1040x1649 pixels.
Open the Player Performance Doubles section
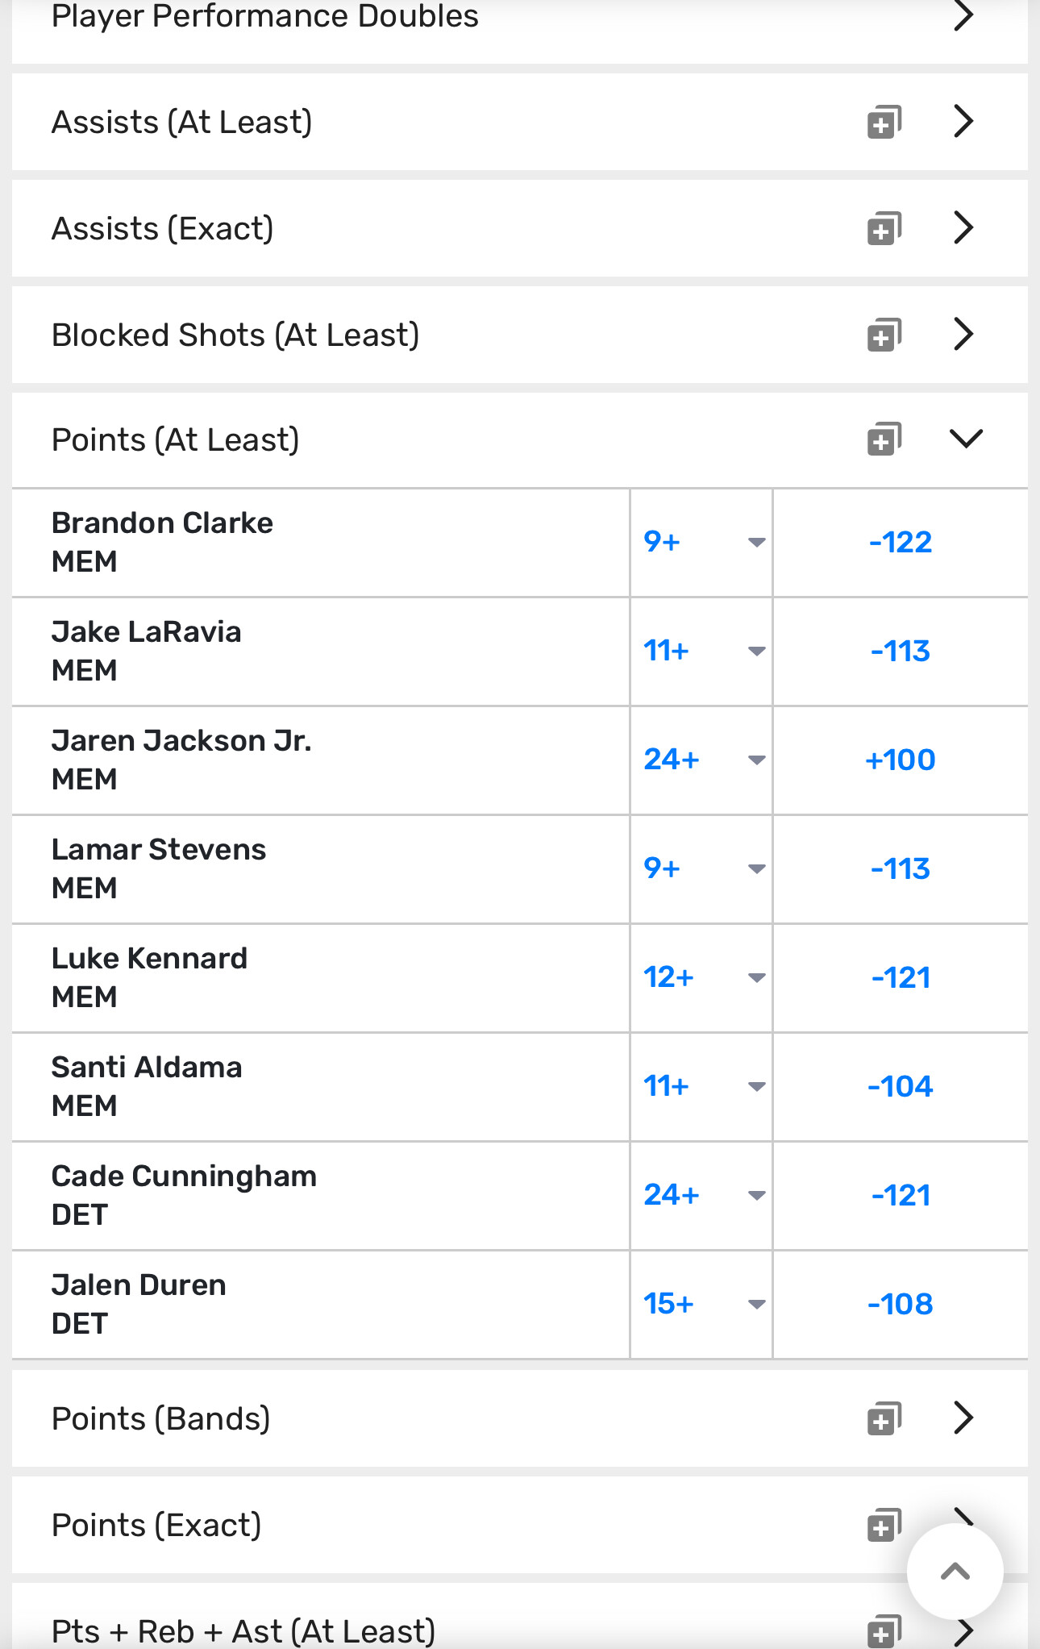point(963,16)
